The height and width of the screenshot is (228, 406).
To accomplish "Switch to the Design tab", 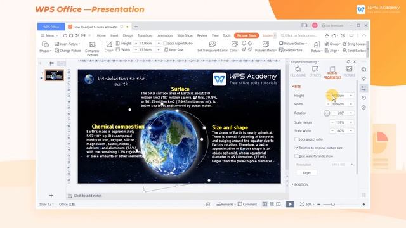I will [x=128, y=35].
